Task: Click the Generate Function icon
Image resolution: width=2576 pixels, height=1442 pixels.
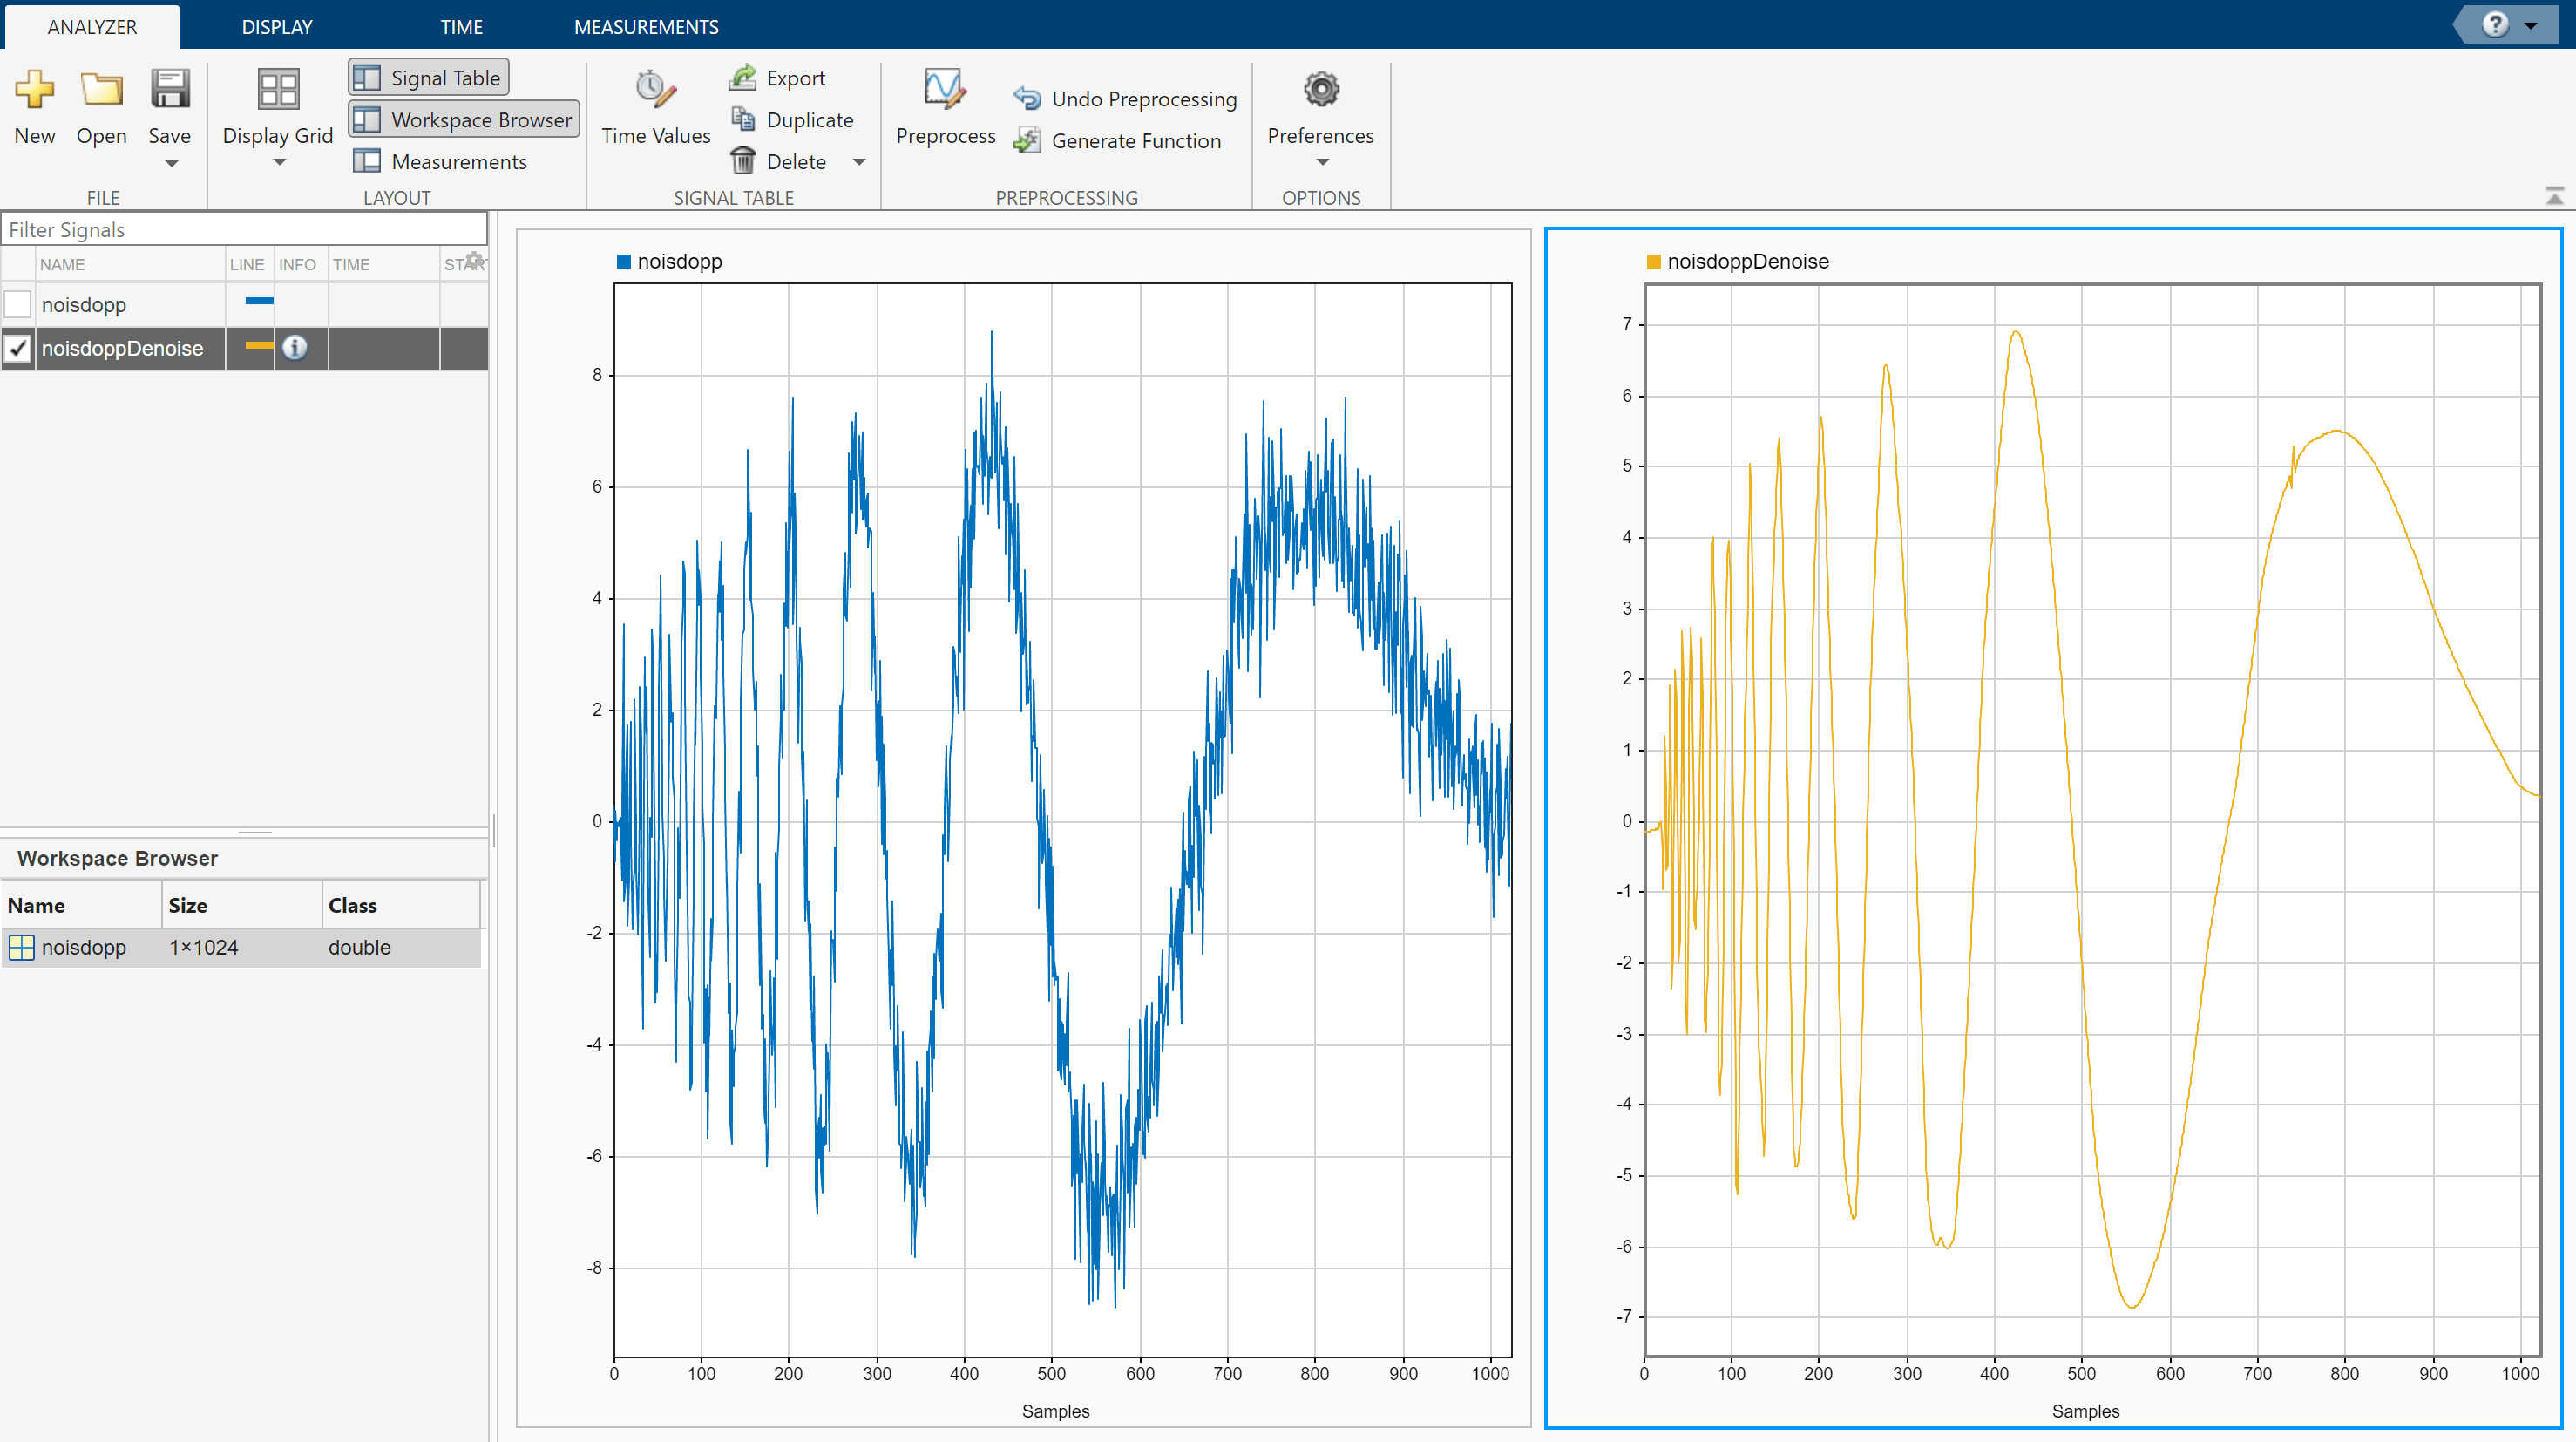Action: (x=1027, y=141)
